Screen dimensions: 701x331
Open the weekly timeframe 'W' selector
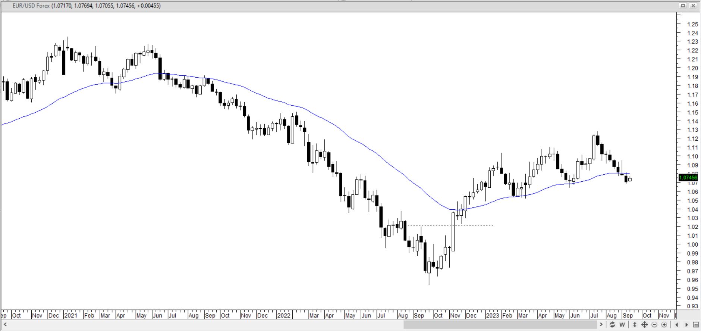click(x=622, y=325)
